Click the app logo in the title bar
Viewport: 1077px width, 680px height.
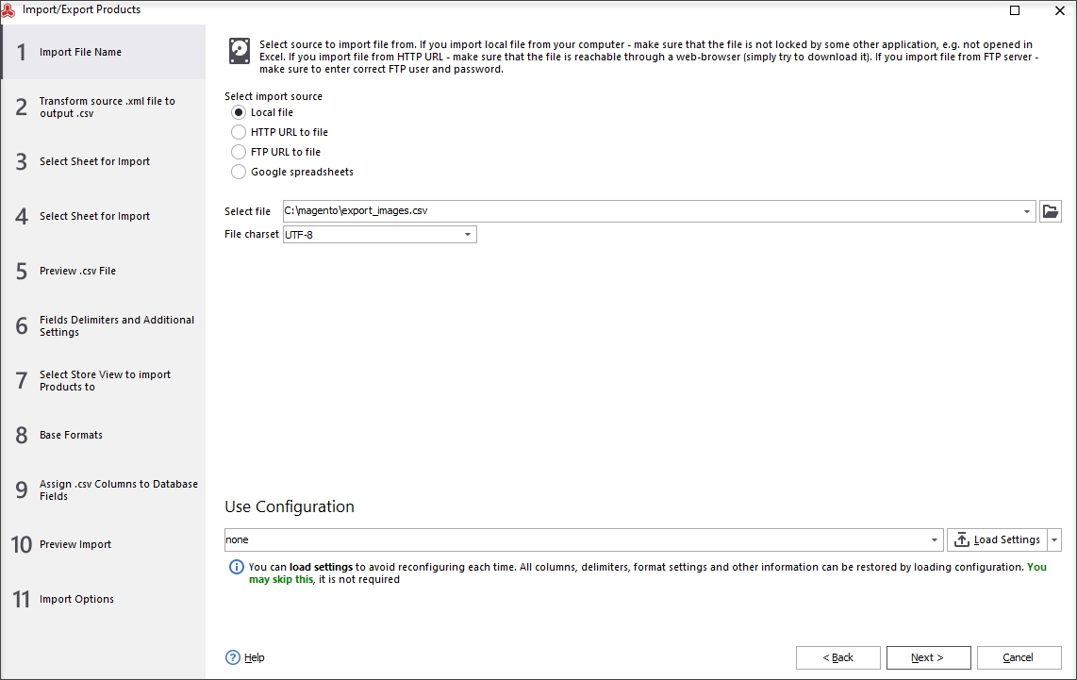click(x=8, y=9)
